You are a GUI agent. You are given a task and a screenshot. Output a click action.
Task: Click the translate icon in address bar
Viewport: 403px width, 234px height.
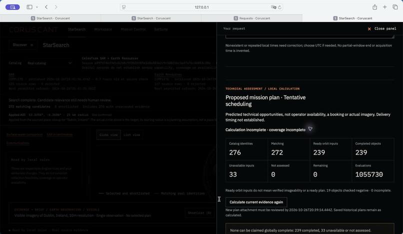point(273,7)
